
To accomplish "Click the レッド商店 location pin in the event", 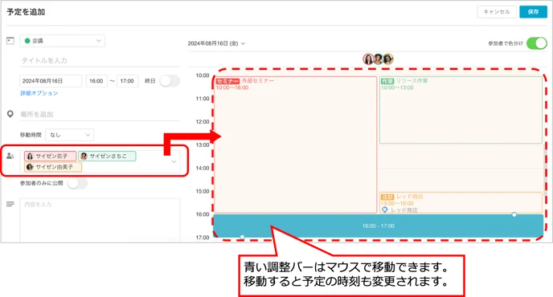I will click(x=385, y=210).
